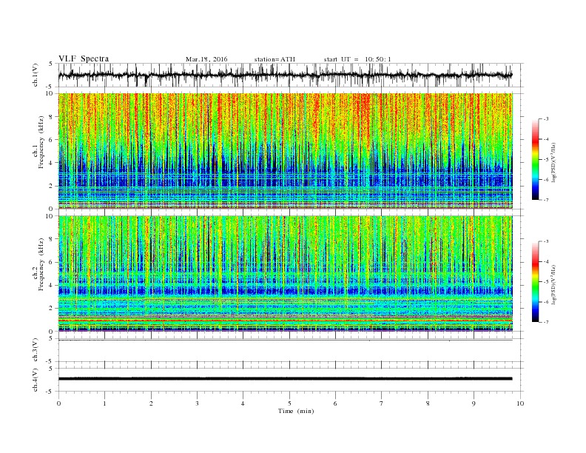
Task: Click the ch.2 colorbar '-7' tick label
Action: (x=545, y=322)
